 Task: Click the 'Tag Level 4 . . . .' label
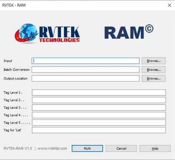[16, 115]
